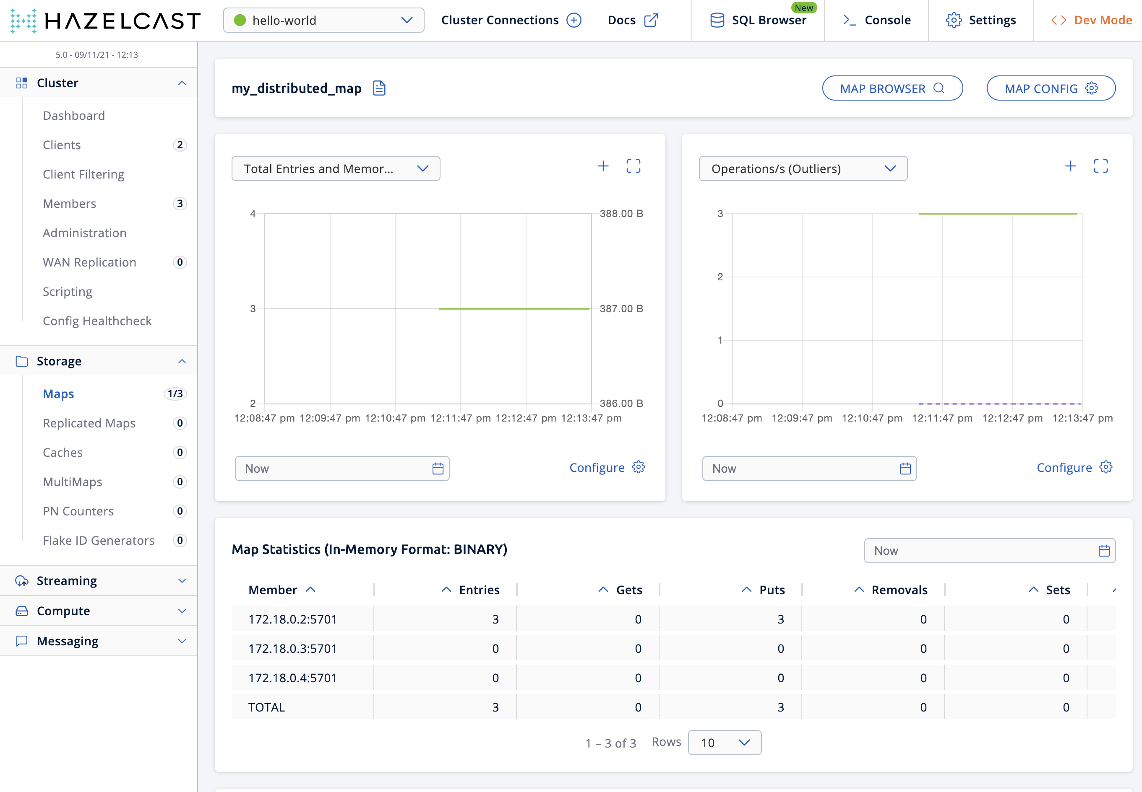Image resolution: width=1142 pixels, height=792 pixels.
Task: Click the Cluster Connections label
Action: pyautogui.click(x=500, y=21)
